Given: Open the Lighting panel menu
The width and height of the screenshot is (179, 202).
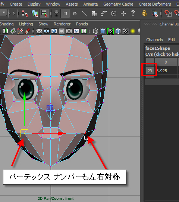Looking at the screenshot, I should (26, 24).
